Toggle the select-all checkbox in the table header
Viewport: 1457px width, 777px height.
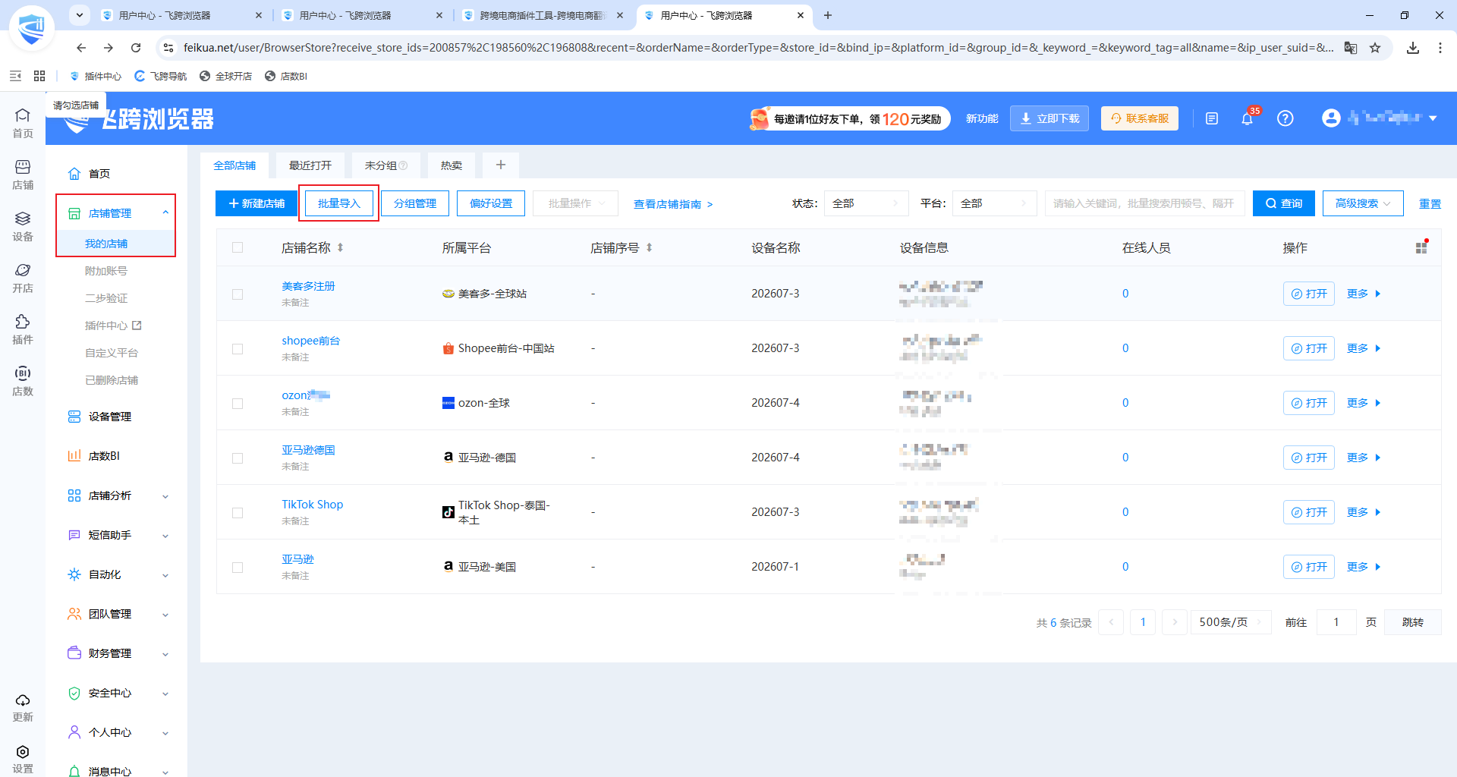[238, 247]
